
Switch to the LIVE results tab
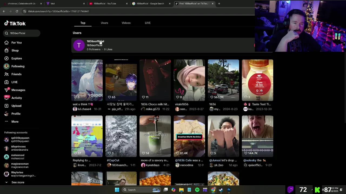point(148,23)
